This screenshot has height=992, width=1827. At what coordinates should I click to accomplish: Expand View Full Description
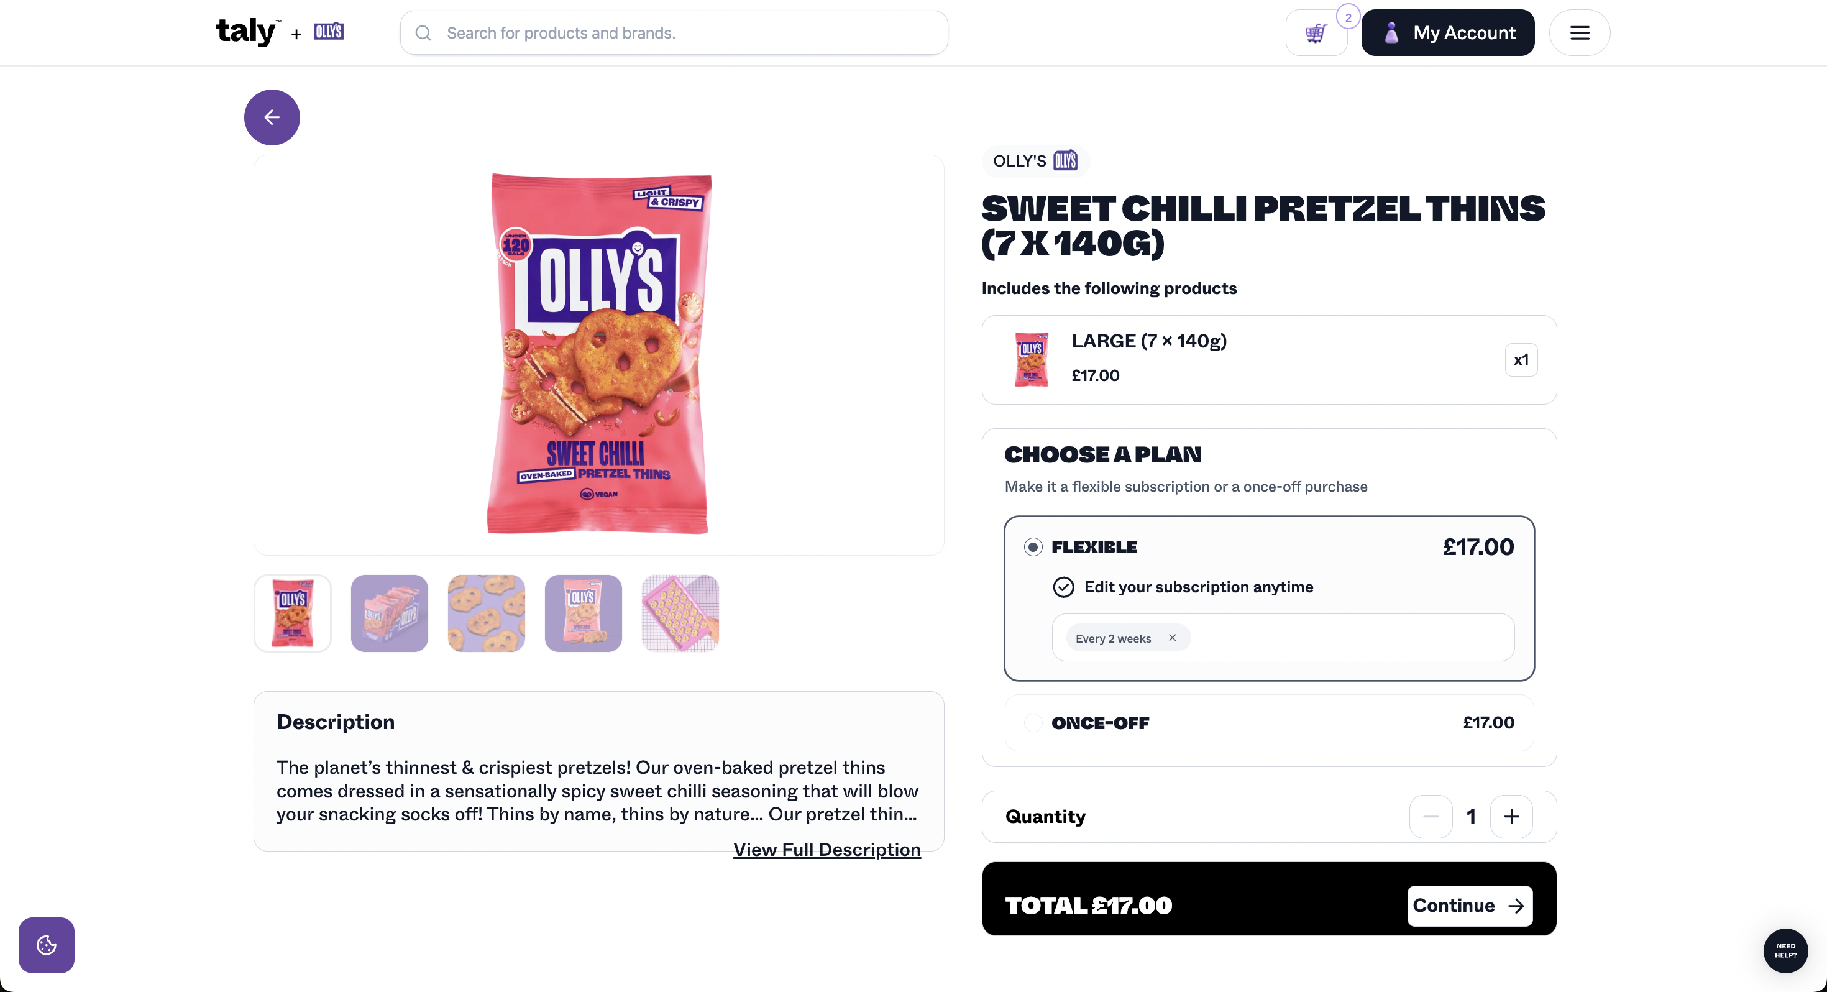[x=826, y=848]
